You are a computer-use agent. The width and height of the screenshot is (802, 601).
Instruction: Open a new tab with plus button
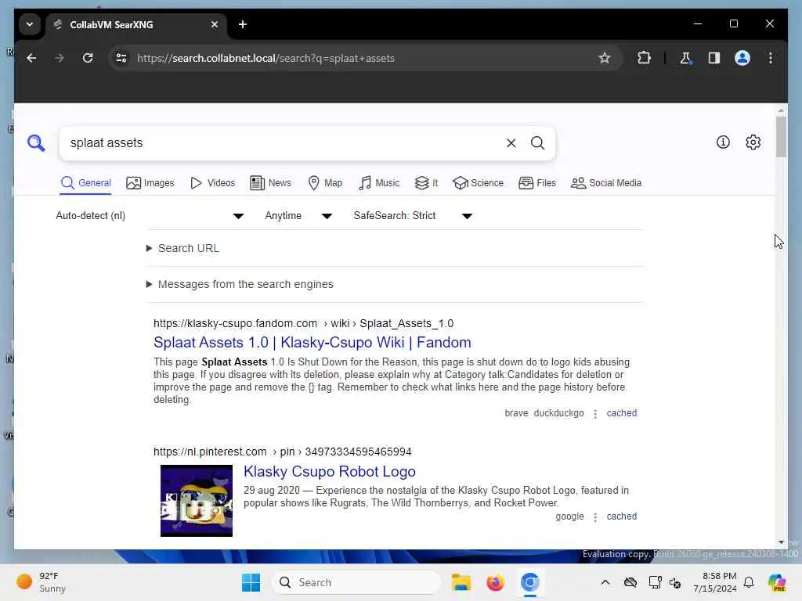[x=243, y=24]
